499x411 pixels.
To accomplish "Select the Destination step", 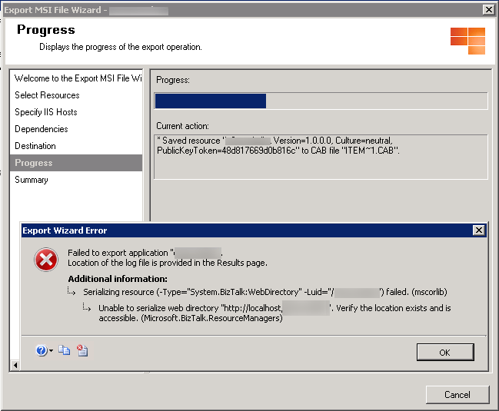I will pyautogui.click(x=76, y=146).
